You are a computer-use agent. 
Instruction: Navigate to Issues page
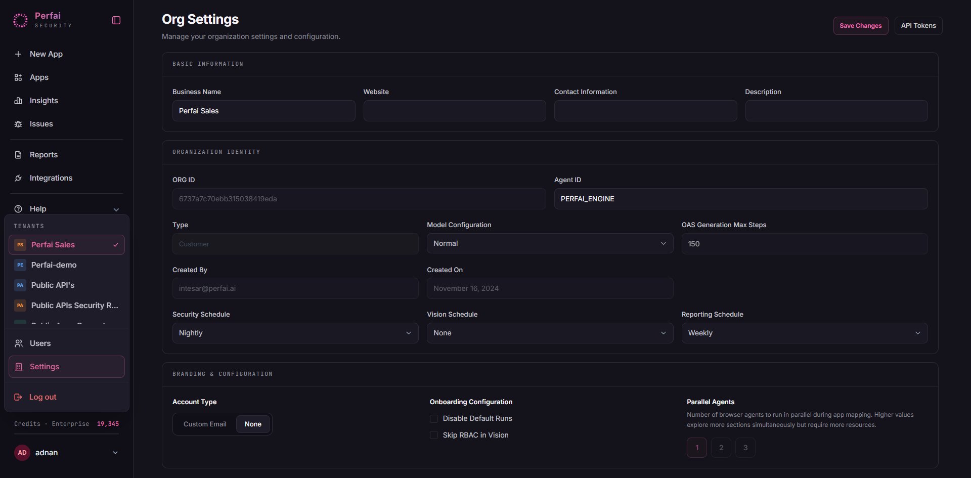tap(66, 124)
